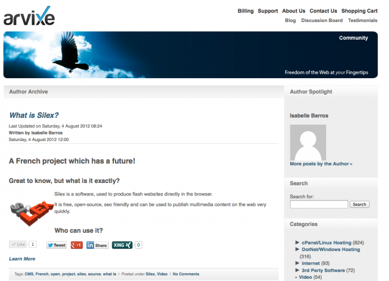The width and height of the screenshot is (389, 281).
Task: Click the Google +1 button
Action: click(x=76, y=245)
